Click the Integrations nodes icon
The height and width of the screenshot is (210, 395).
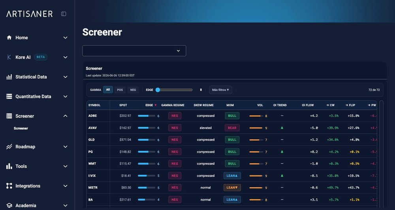pos(9,186)
